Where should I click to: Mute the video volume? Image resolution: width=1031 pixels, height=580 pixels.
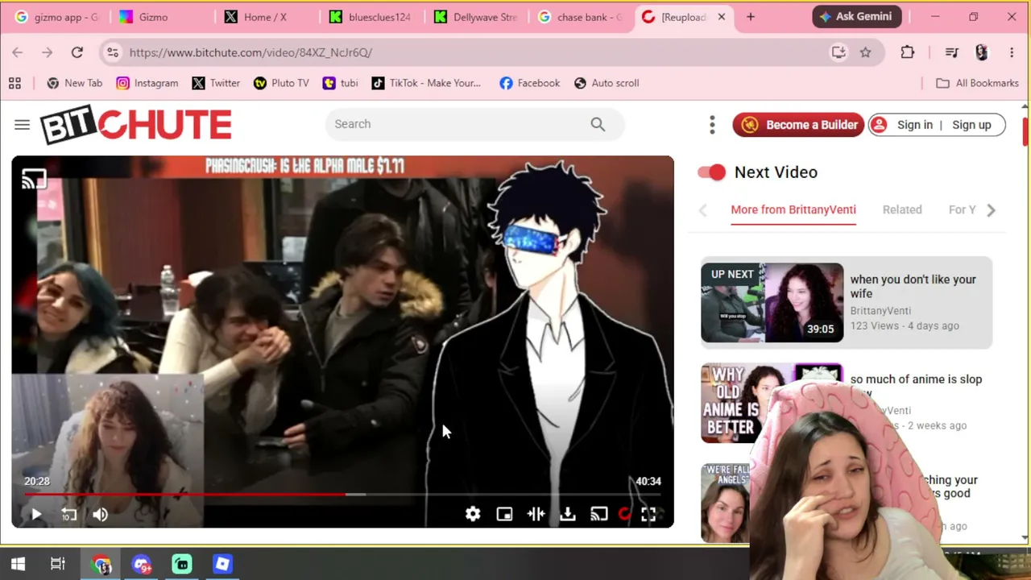pyautogui.click(x=100, y=514)
